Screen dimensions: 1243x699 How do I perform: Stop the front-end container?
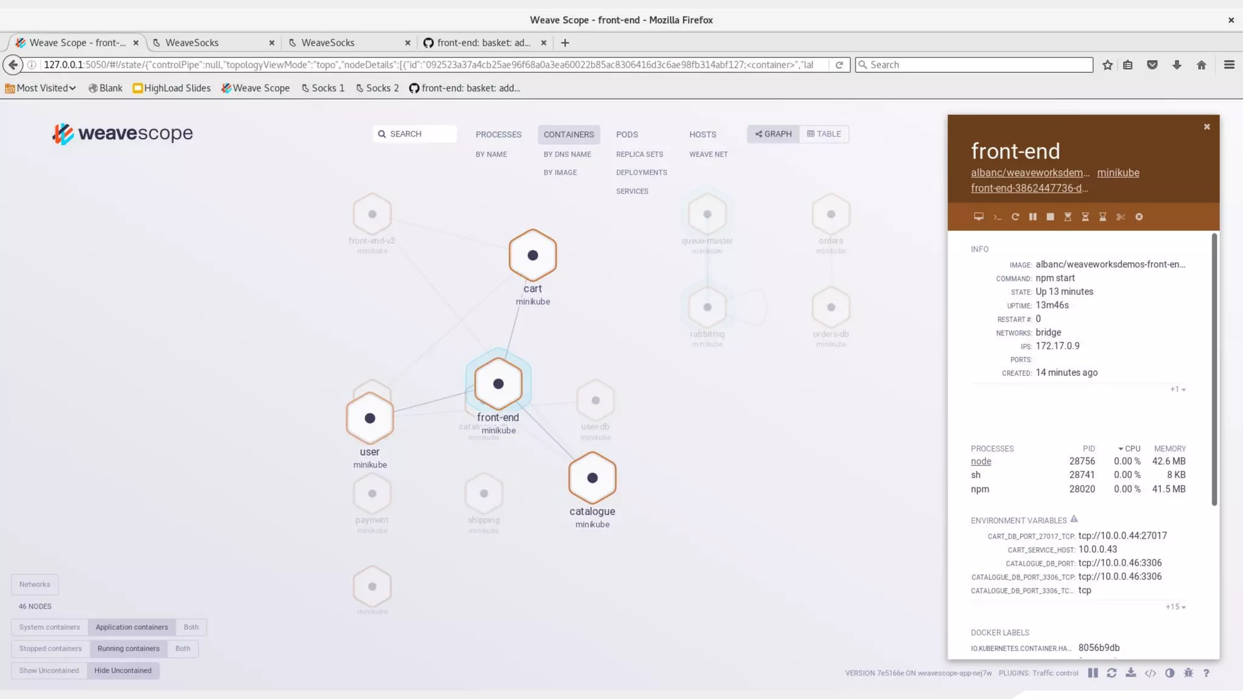(1050, 217)
